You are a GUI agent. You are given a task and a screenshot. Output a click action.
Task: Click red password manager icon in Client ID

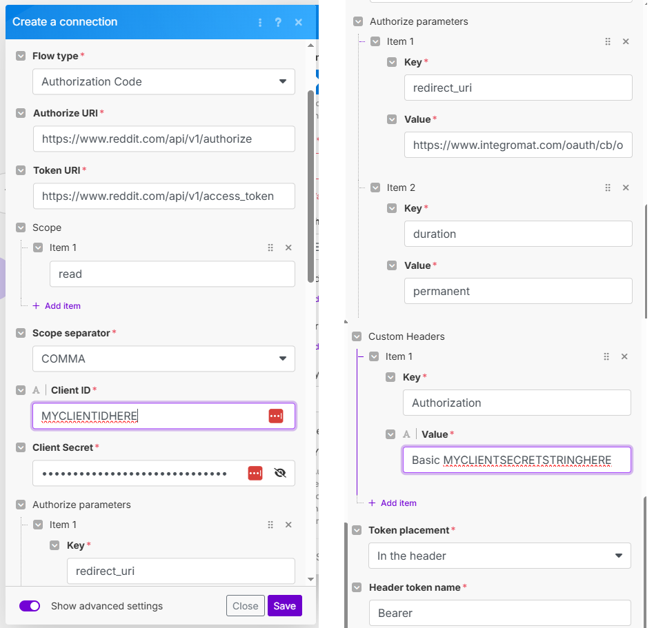(275, 416)
